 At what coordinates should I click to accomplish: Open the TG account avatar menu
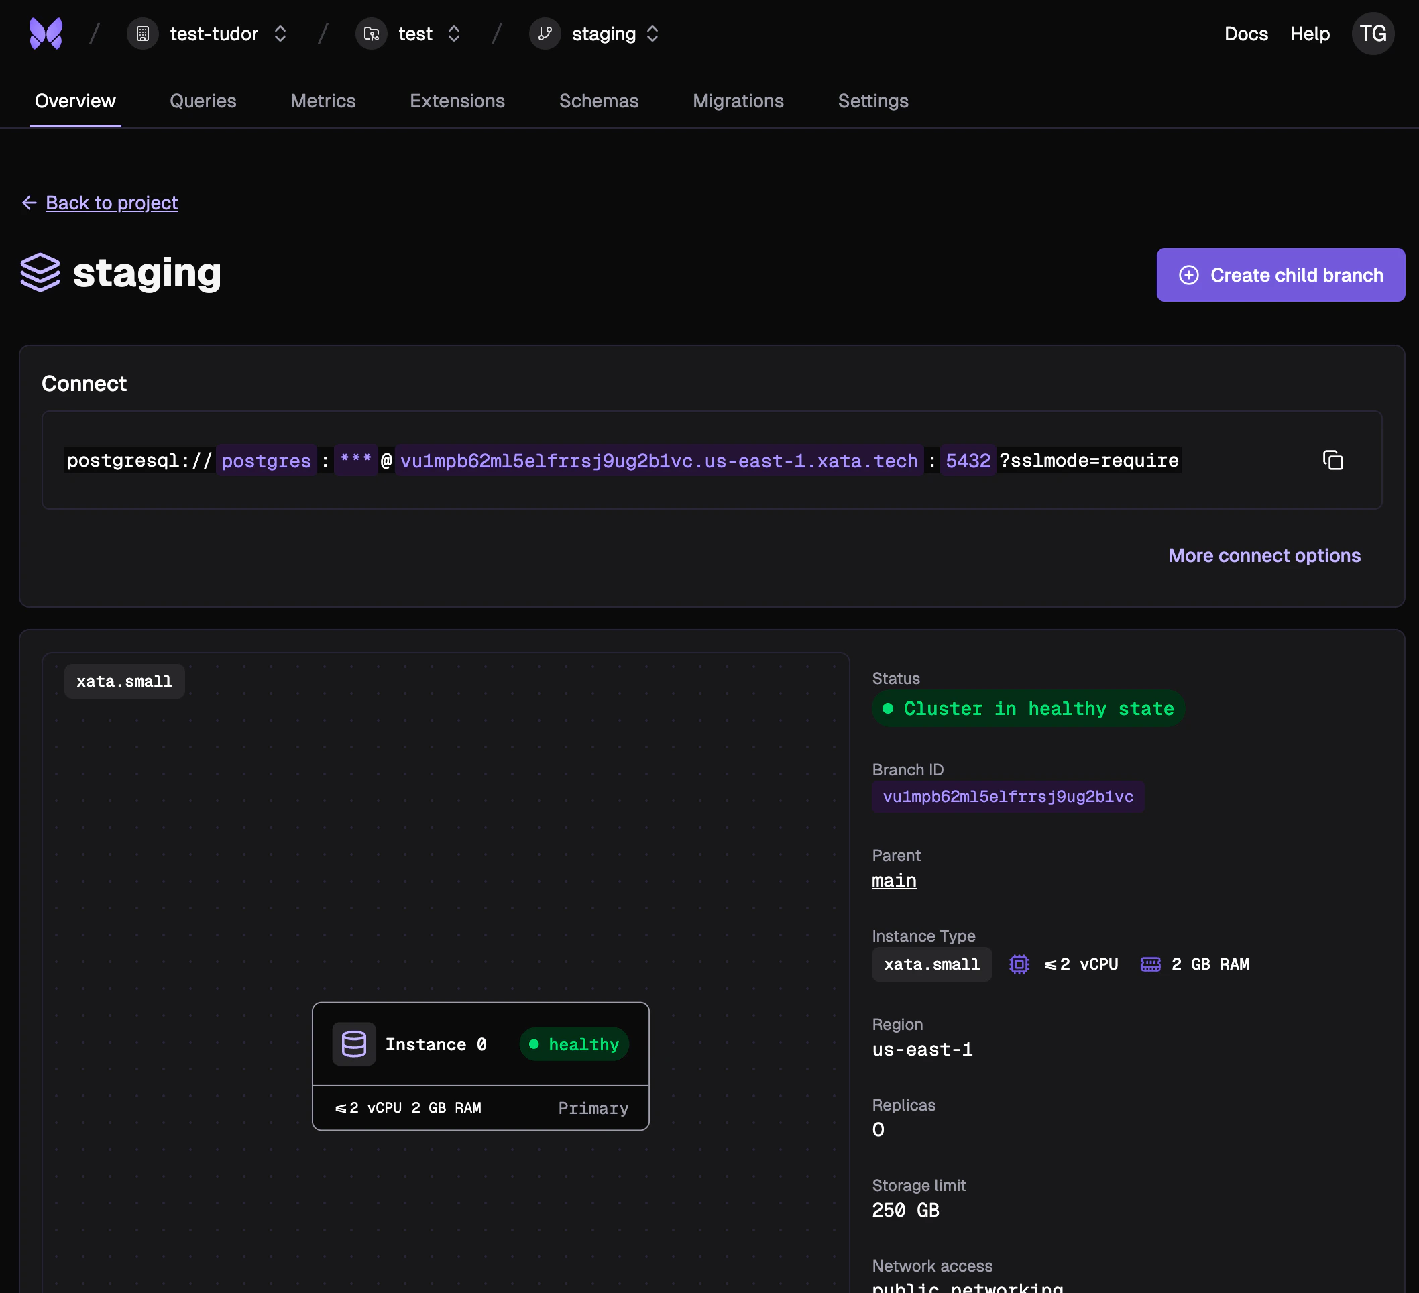click(1373, 33)
